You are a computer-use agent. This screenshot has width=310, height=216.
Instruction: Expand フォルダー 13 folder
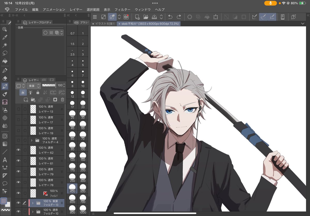point(33,203)
